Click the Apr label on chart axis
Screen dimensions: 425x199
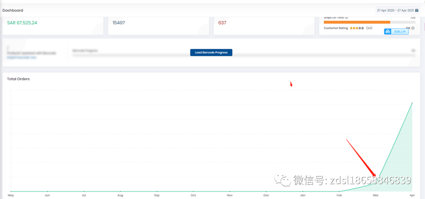412,195
